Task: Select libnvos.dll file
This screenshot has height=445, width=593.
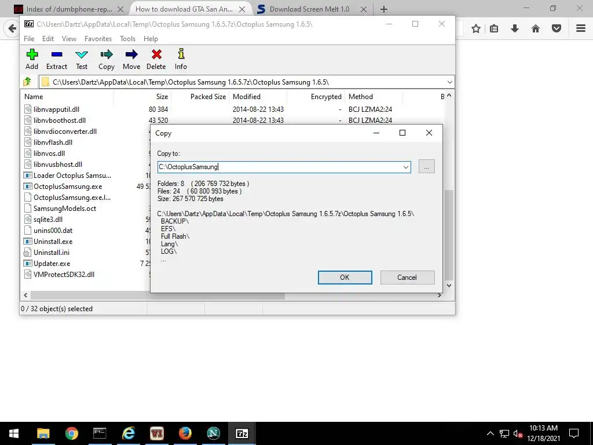Action: tap(49, 153)
